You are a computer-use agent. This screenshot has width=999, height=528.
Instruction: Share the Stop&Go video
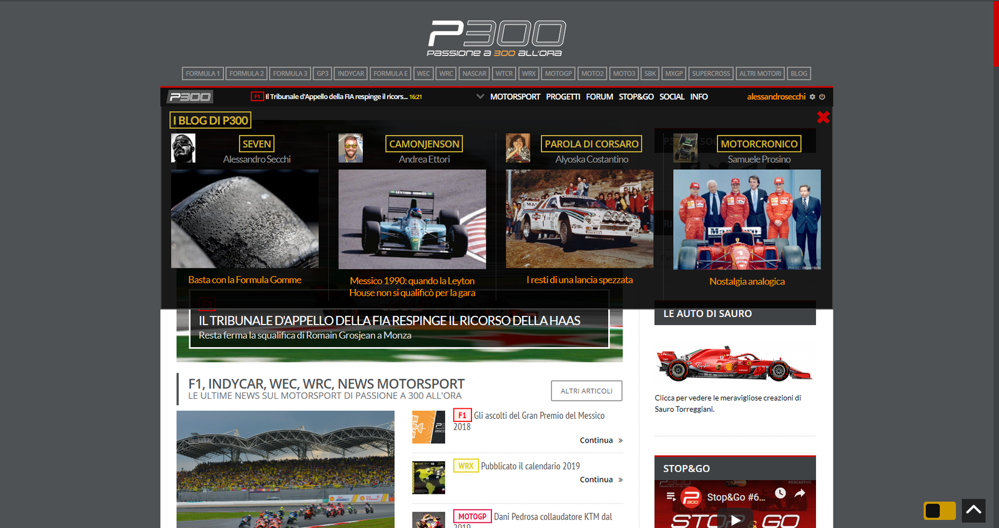click(x=800, y=493)
